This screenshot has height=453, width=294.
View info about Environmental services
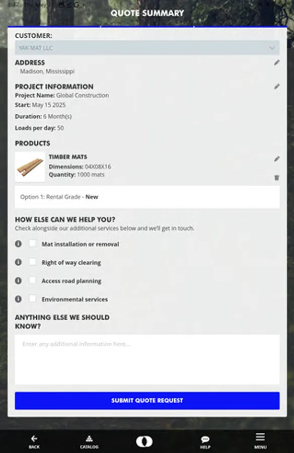pyautogui.click(x=19, y=299)
